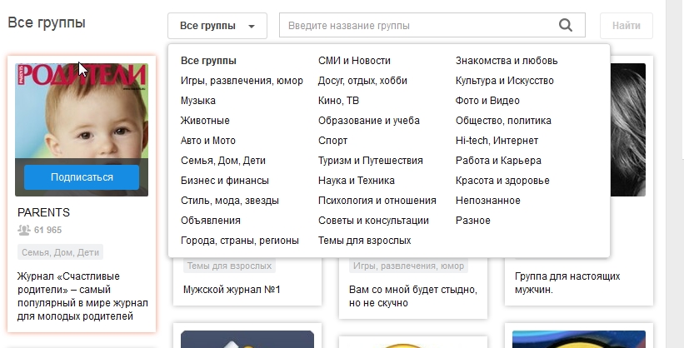This screenshot has width=684, height=348.
Task: Pick Психология и отношения category
Action: pyautogui.click(x=377, y=201)
